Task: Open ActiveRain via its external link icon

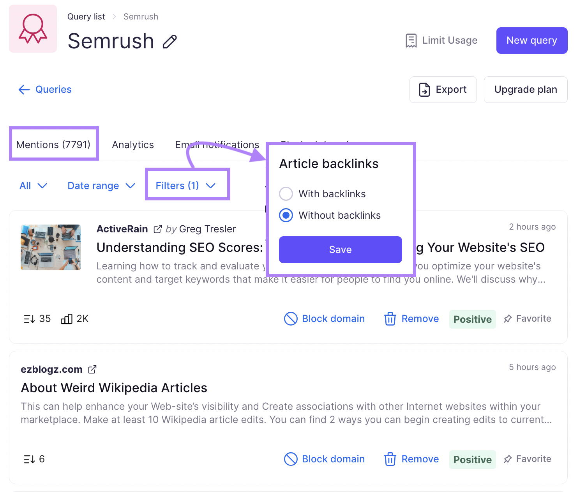Action: pos(157,229)
